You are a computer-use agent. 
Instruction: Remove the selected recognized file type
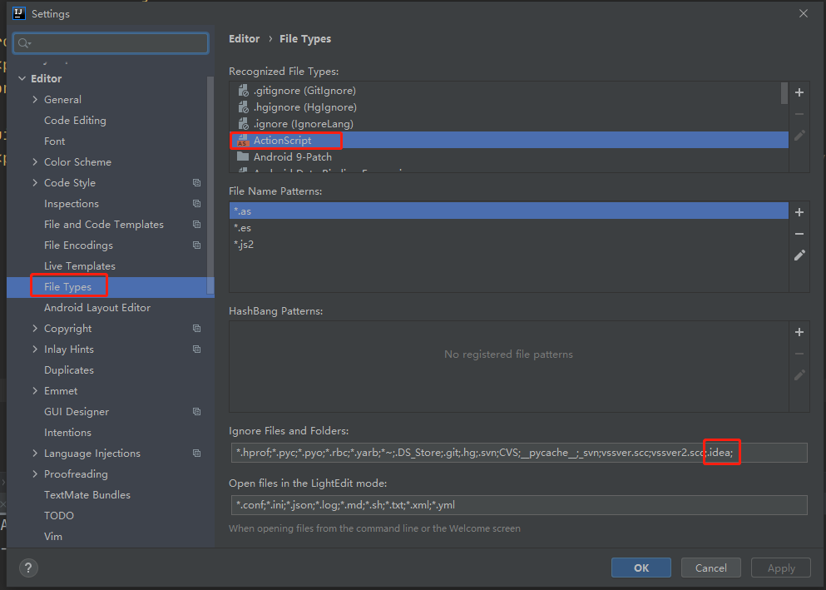pos(799,114)
